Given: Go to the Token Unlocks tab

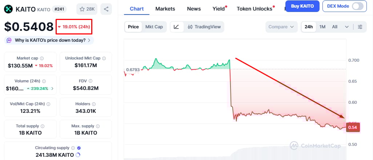Looking at the screenshot, I should pyautogui.click(x=254, y=9).
